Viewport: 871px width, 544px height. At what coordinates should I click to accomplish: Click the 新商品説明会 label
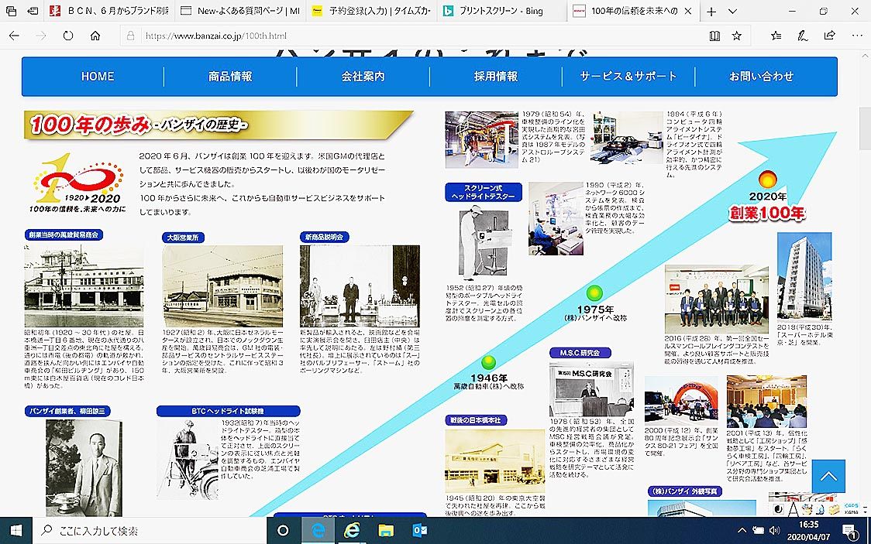click(x=325, y=237)
